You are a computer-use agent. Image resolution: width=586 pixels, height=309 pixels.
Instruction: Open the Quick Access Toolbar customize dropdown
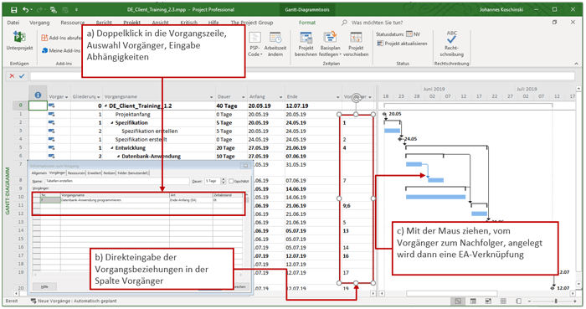[76, 10]
